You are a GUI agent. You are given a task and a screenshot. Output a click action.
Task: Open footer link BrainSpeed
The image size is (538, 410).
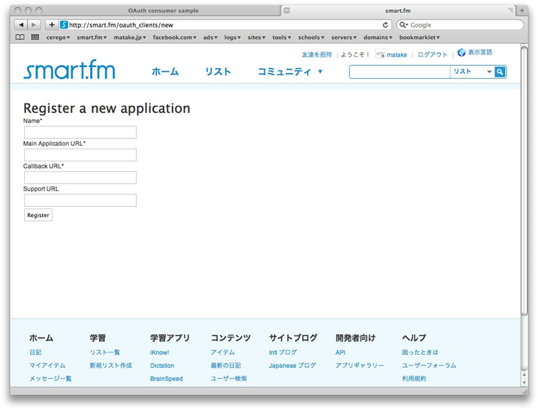(x=166, y=378)
